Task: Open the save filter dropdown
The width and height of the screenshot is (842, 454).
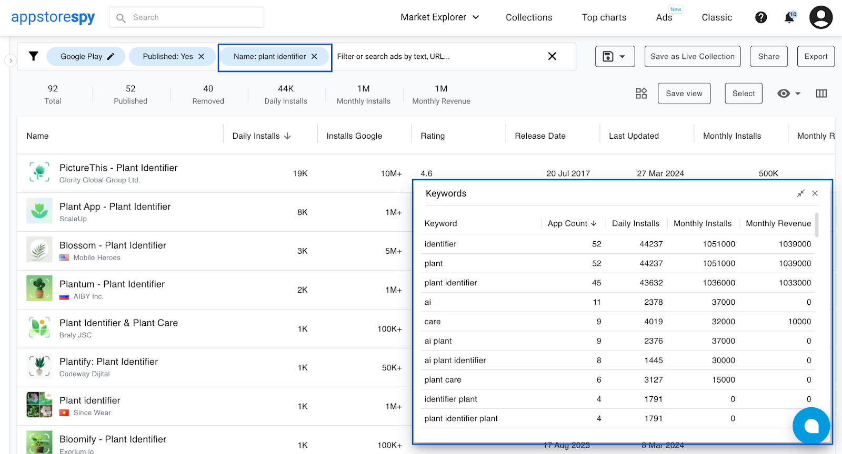Action: (x=615, y=56)
